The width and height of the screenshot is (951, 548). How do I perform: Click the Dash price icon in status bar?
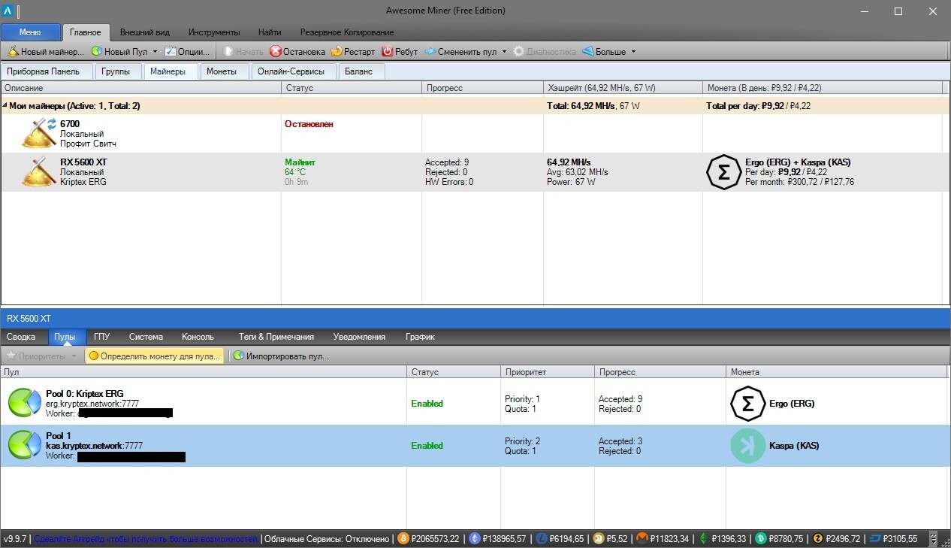[x=875, y=538]
